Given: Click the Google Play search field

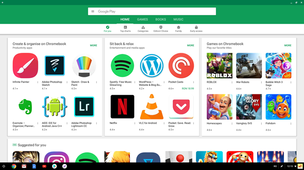Looking at the screenshot, I should point(152,11).
